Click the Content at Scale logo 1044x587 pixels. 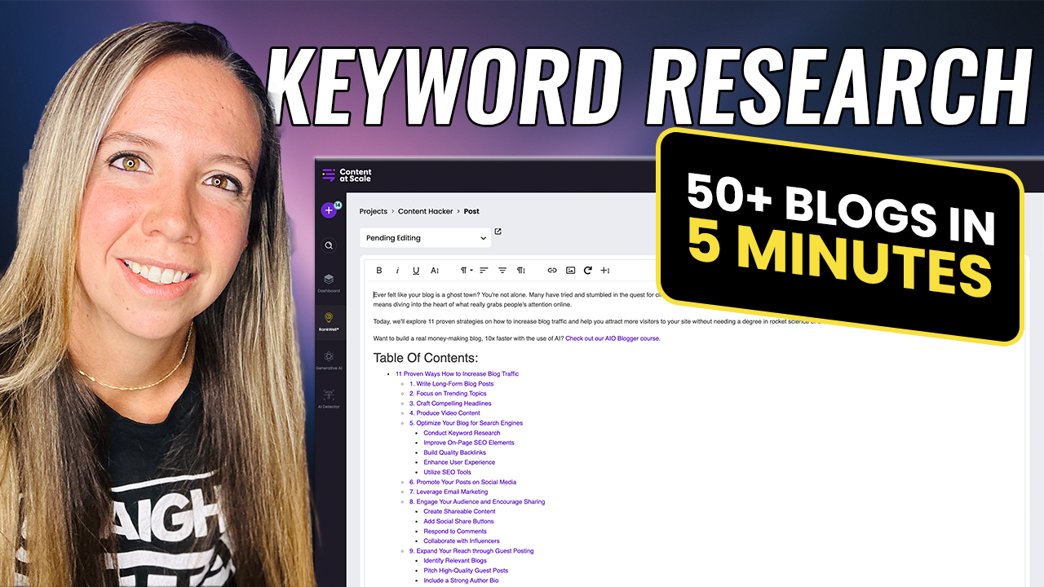347,174
